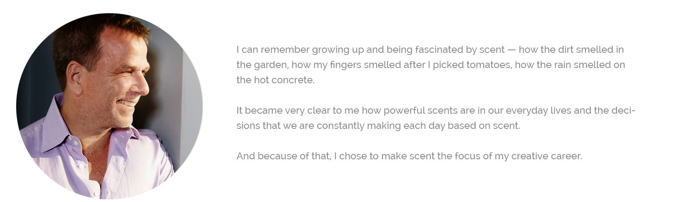Click the phrase "creative career"

pyautogui.click(x=546, y=156)
